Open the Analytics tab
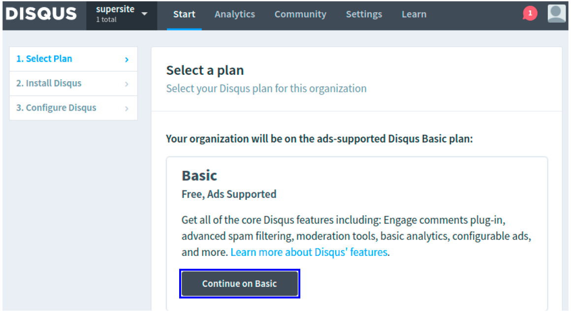Screen dimensions: 571x312 pos(234,14)
